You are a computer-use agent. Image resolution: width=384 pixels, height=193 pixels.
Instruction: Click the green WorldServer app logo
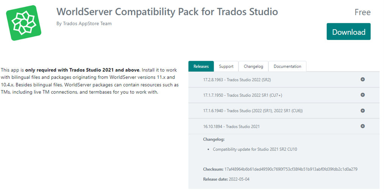(24, 23)
